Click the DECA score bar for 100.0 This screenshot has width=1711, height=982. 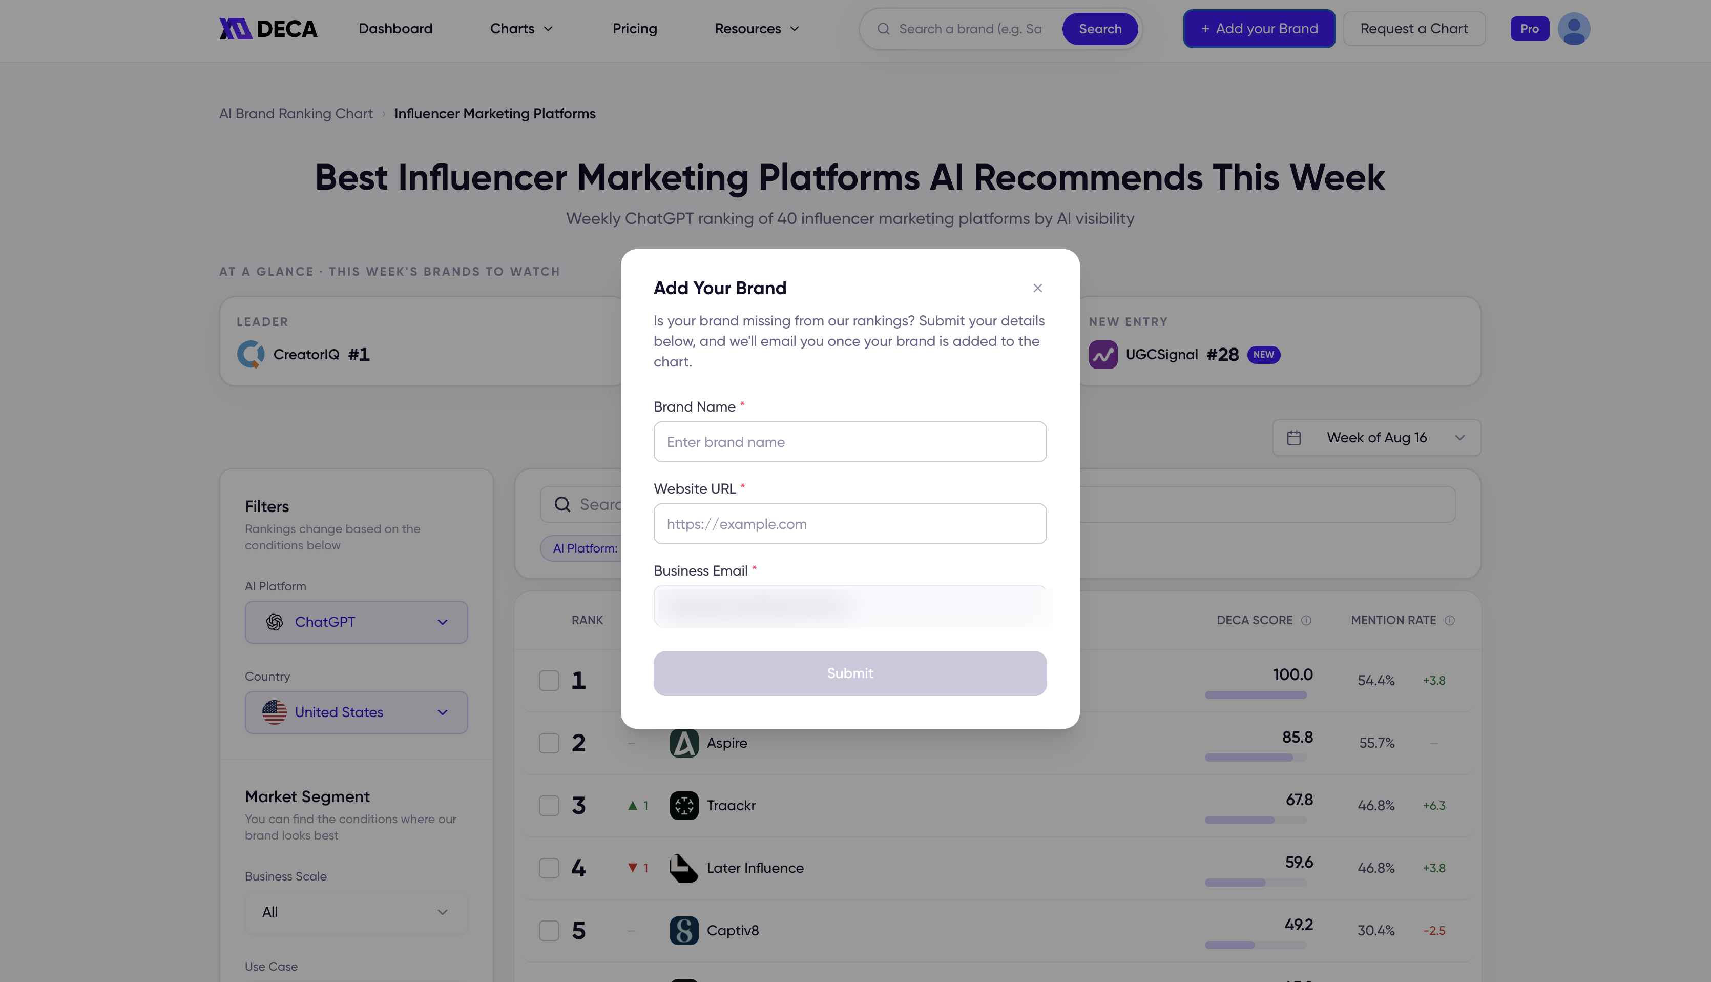pos(1255,694)
